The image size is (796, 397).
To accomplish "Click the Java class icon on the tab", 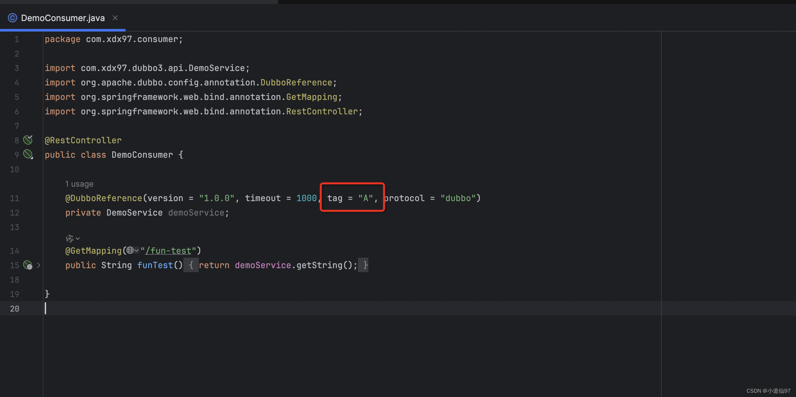I will pos(12,18).
